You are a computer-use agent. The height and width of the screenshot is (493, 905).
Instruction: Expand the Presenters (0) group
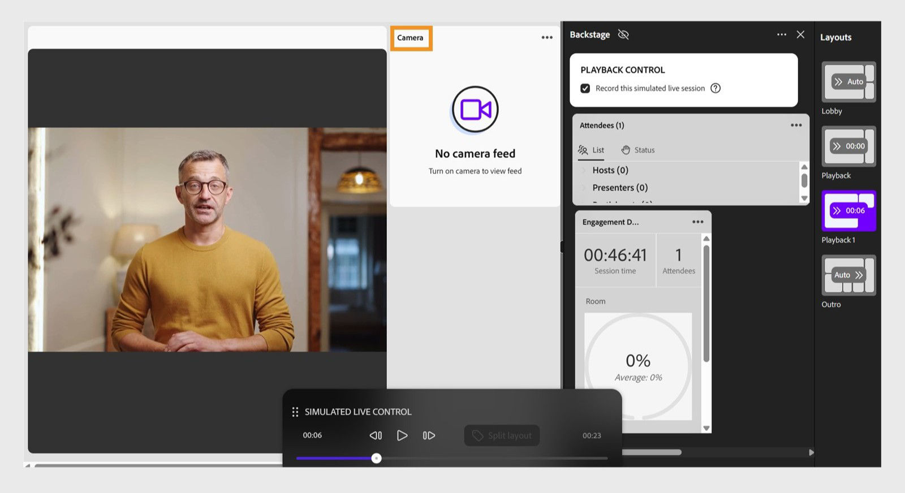pos(583,188)
